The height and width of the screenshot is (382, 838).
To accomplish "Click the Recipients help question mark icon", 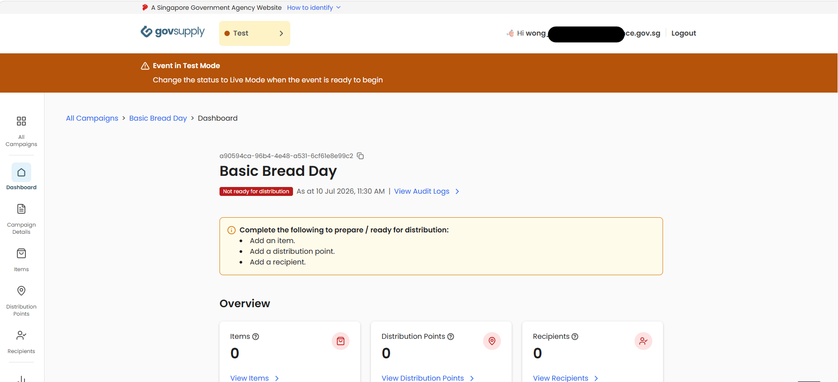I will (x=575, y=337).
